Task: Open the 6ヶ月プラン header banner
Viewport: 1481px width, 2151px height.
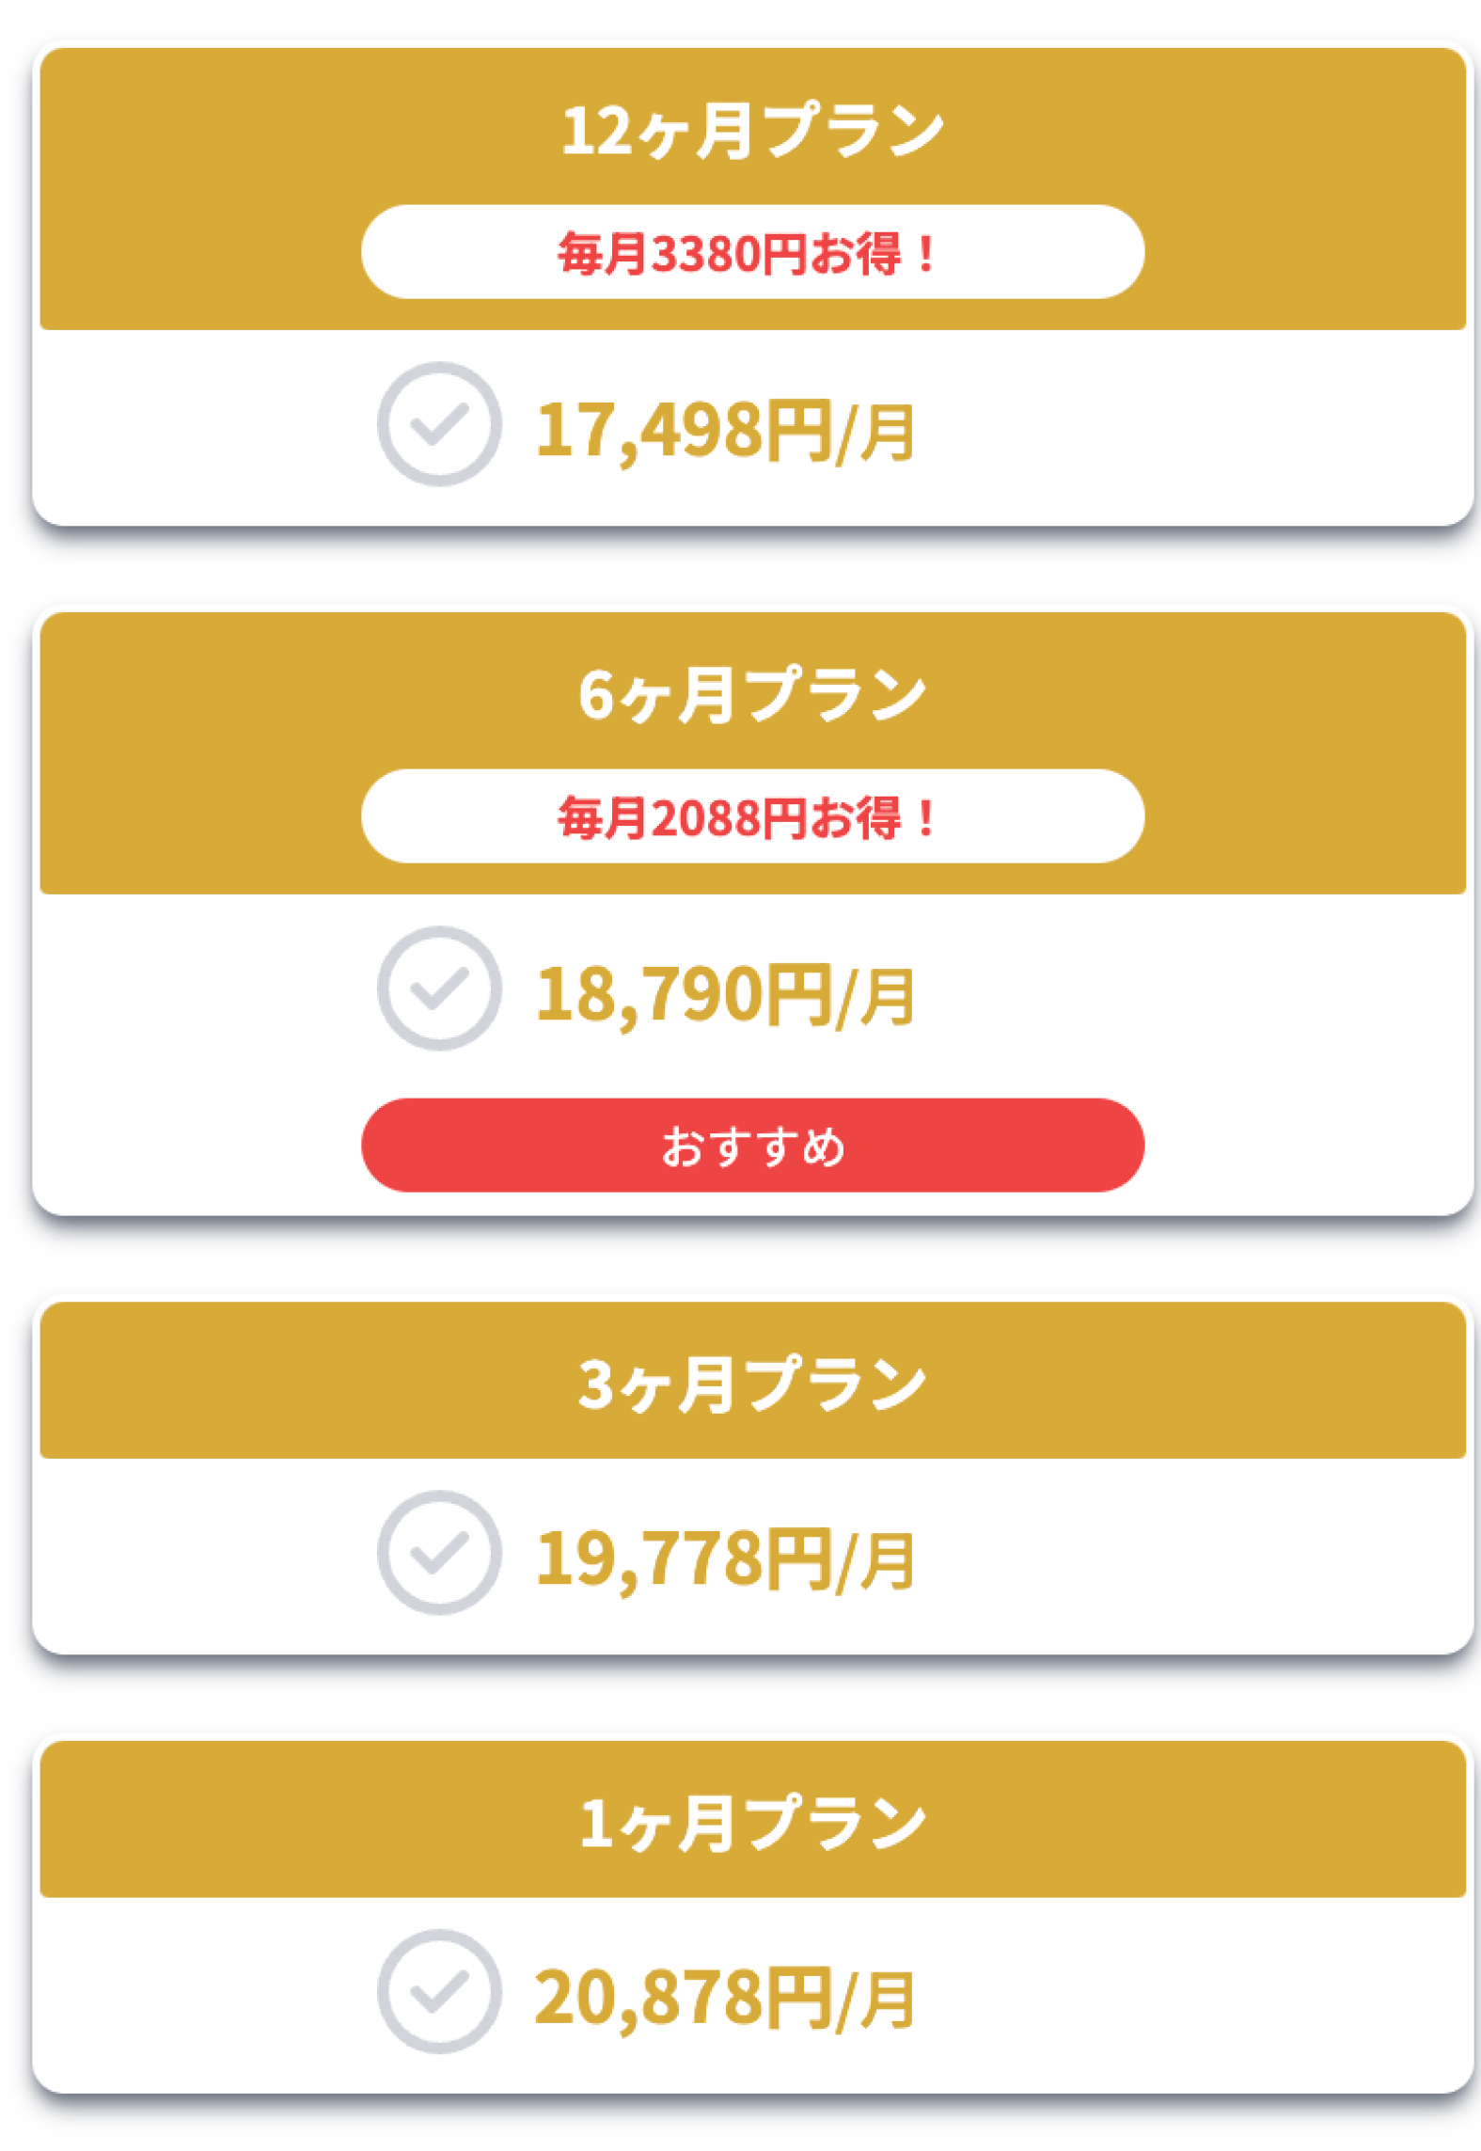Action: click(x=752, y=752)
